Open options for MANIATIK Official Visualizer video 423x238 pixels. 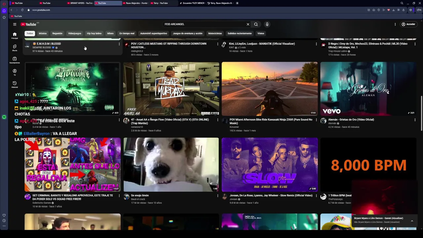click(316, 44)
